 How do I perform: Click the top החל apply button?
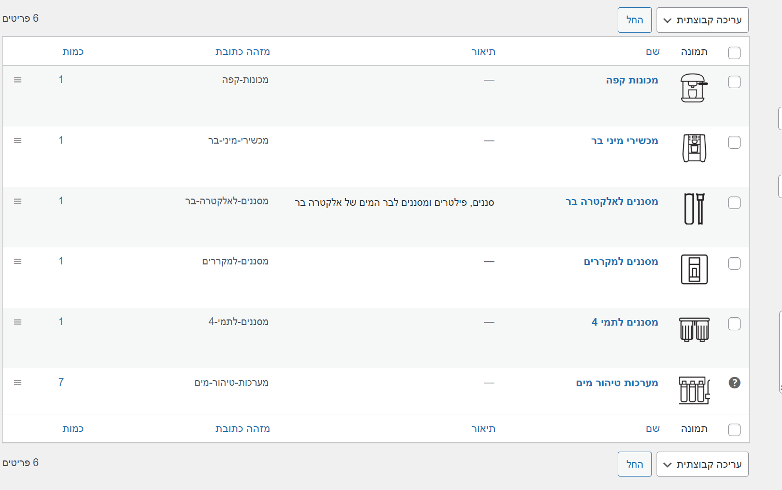[x=634, y=20]
